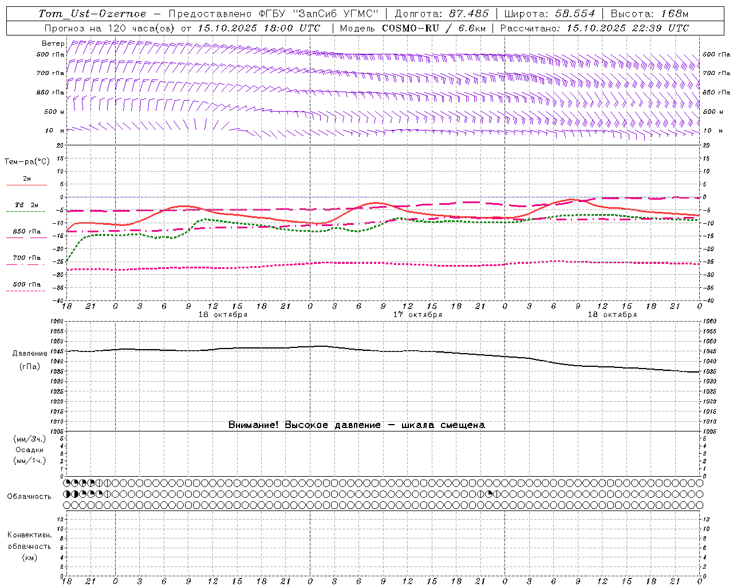
Task: Click the Тем-ра(°C) axis title
Action: pos(27,162)
